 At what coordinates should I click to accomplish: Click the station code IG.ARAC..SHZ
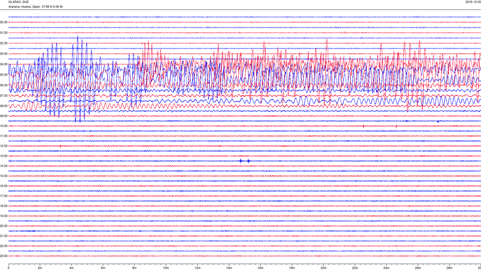click(19, 2)
